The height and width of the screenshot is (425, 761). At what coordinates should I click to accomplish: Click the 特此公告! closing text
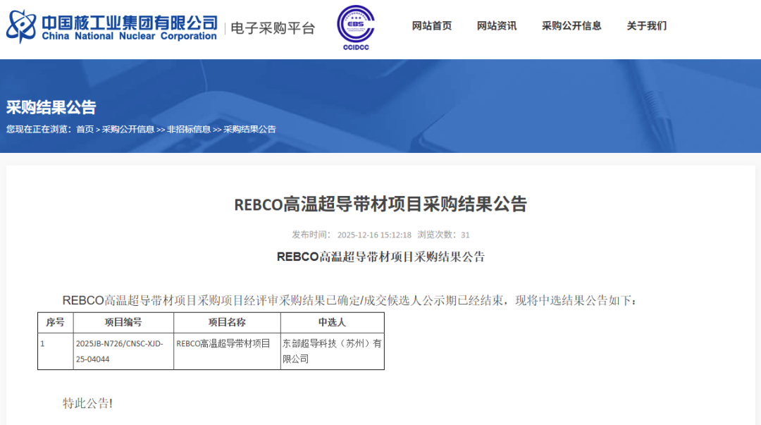tap(87, 403)
